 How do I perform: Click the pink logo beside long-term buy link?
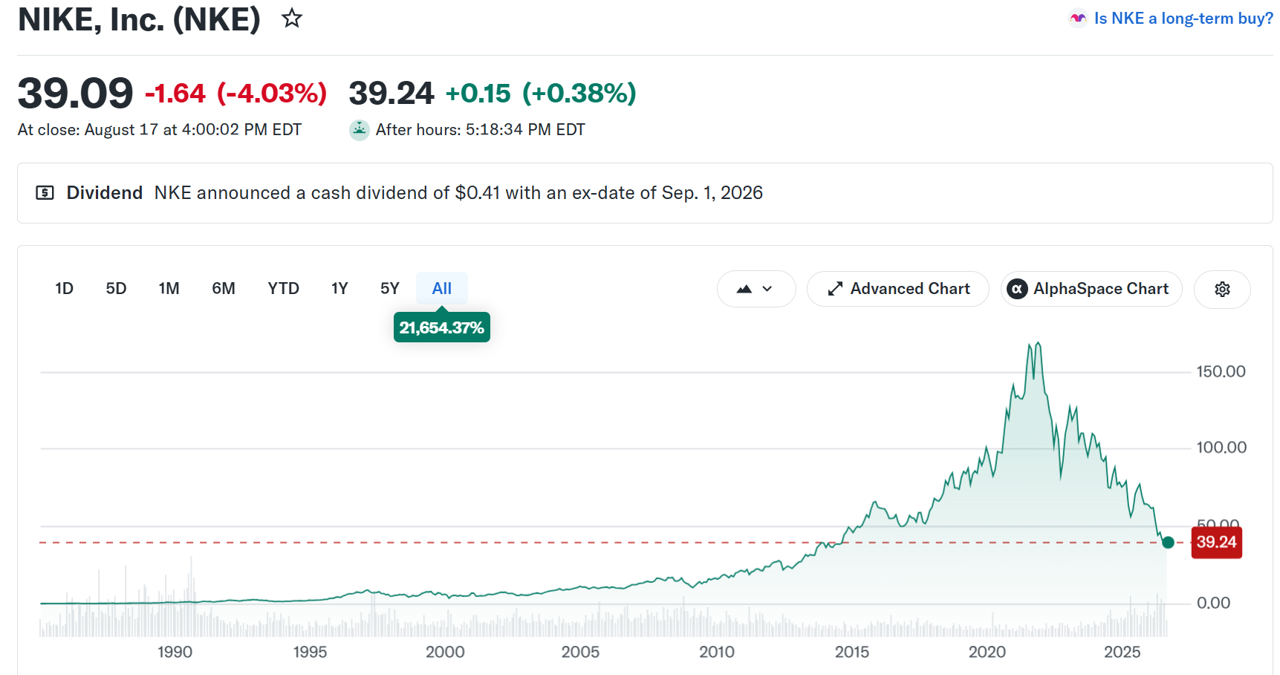(1077, 19)
